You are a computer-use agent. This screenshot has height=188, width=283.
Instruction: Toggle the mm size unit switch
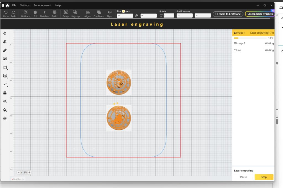123,11
